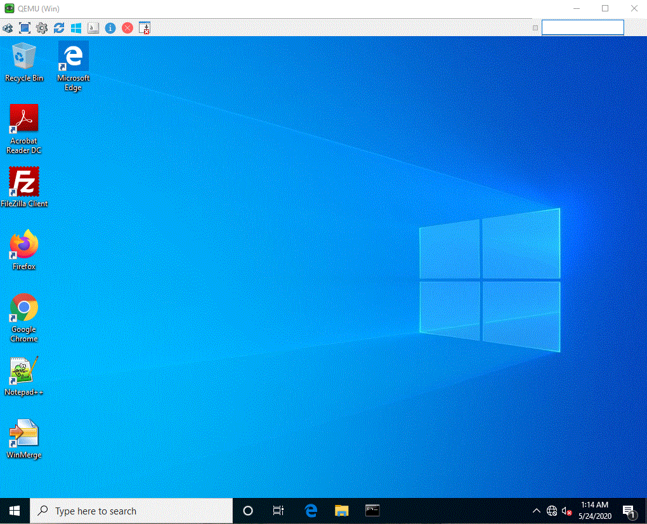Select the Acrobat Reader DC shortcut
This screenshot has width=647, height=524.
coord(24,129)
